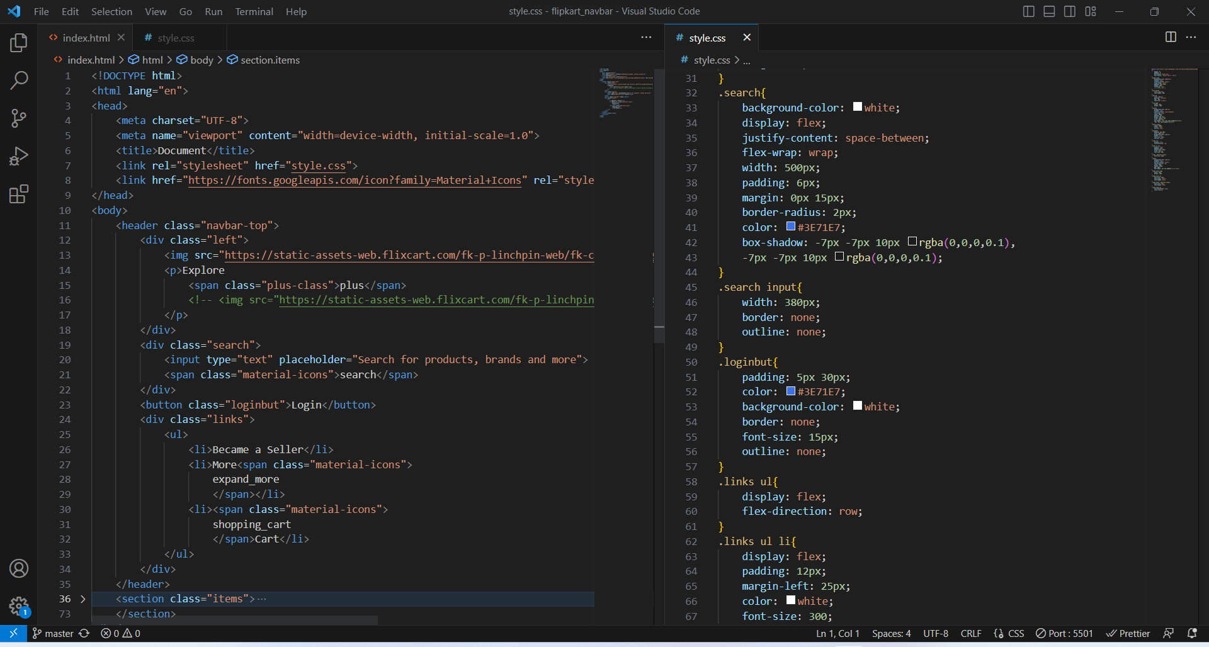Click Port: 5501 in the status bar

[x=1064, y=633]
